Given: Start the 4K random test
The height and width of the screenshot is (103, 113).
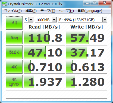Looking at the screenshot, I should 14,67.
